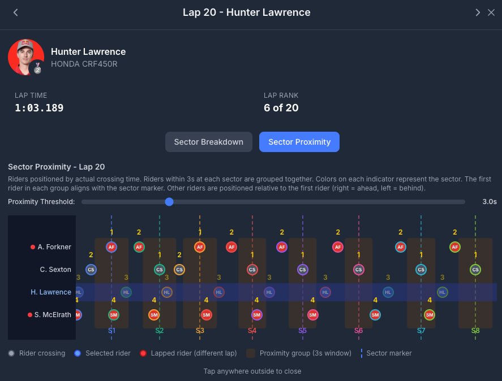Click the CS marker between S2 and S3
The width and height of the screenshot is (502, 381).
point(179,270)
